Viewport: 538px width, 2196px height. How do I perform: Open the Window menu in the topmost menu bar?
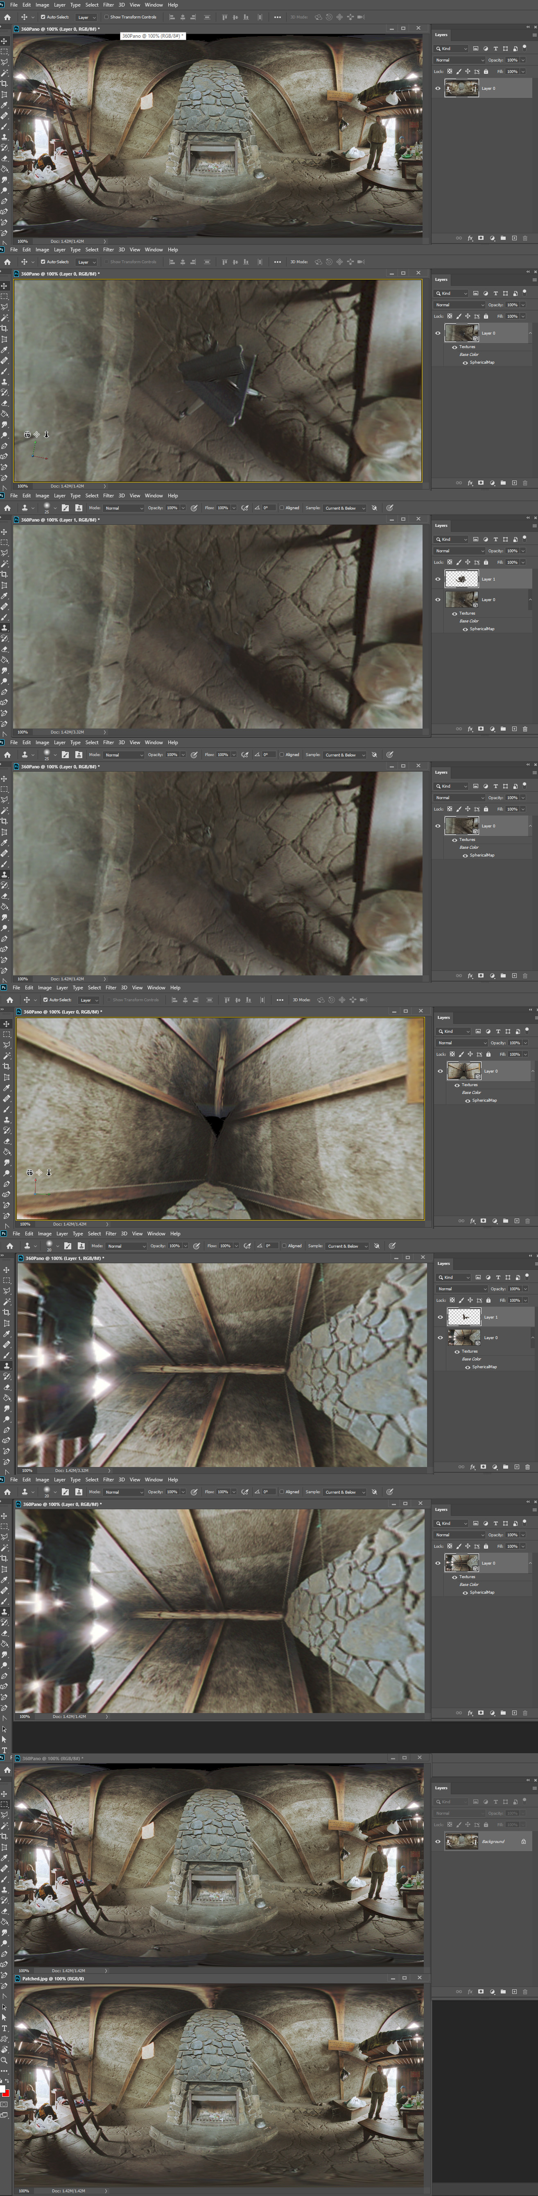154,5
